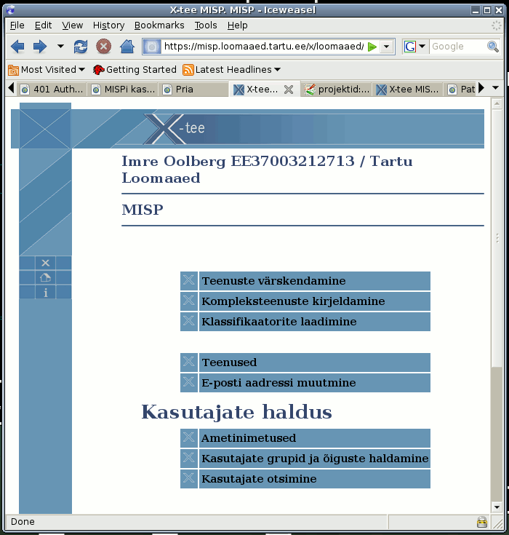The width and height of the screenshot is (509, 535).
Task: Switch to the X-tee MIS... tab
Action: (x=408, y=90)
